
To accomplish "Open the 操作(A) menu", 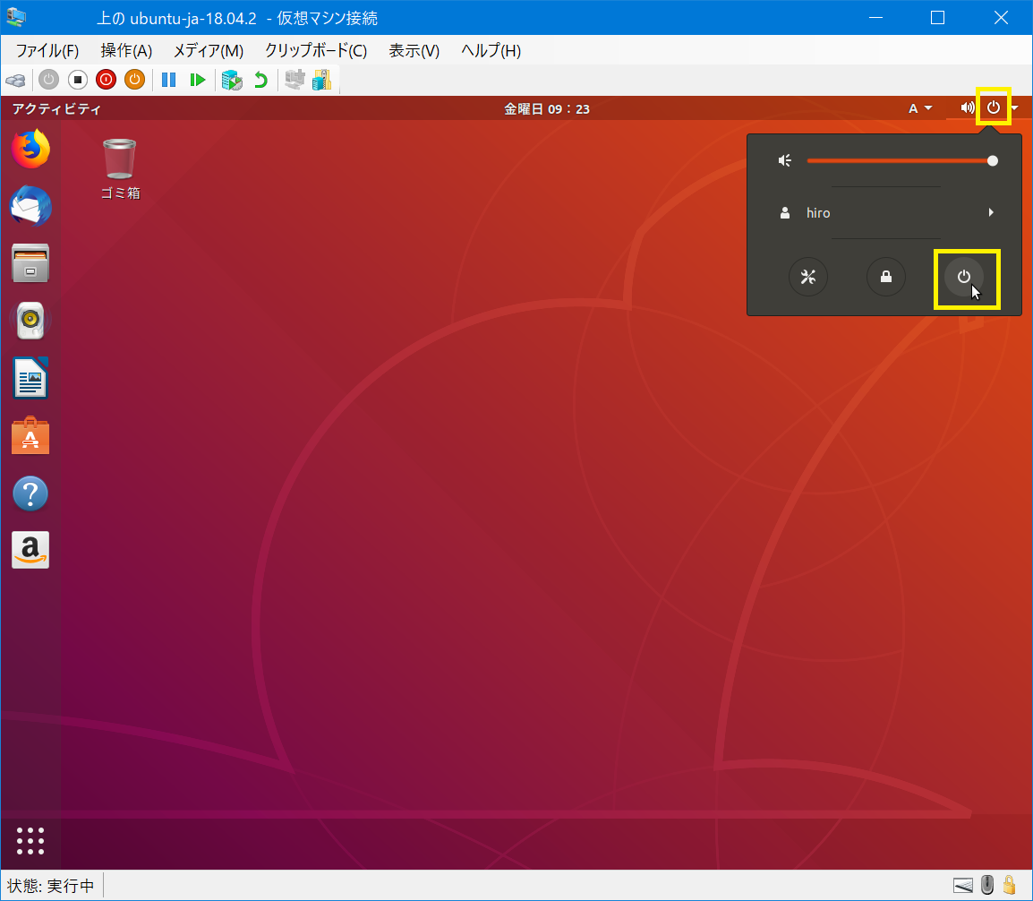I will click(x=126, y=51).
